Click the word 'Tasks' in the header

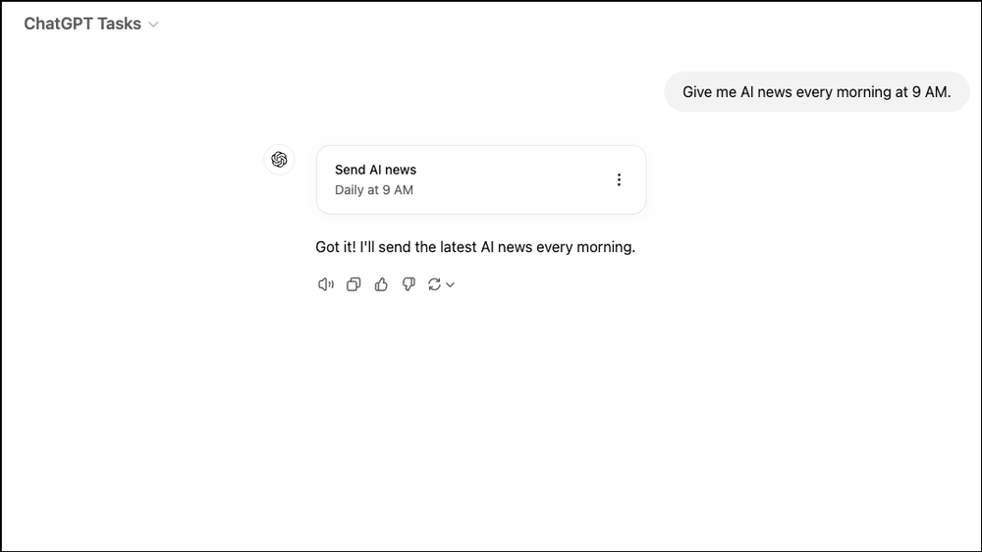120,24
